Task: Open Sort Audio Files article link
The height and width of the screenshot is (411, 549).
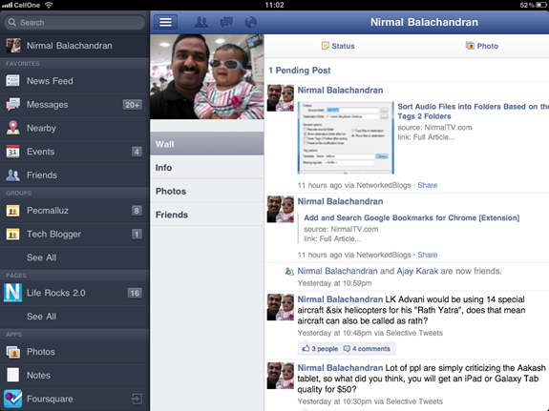Action: click(x=473, y=112)
